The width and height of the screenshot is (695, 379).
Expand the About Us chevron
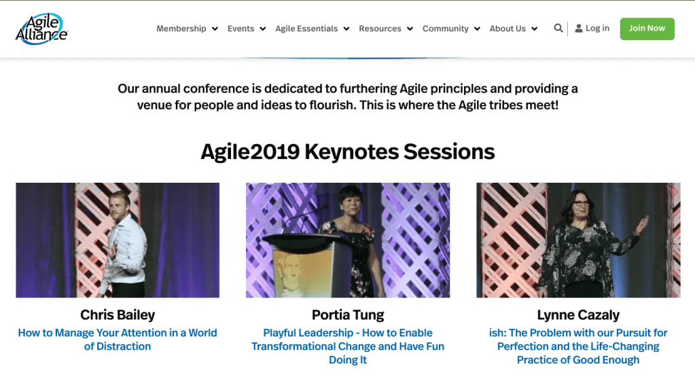click(x=535, y=29)
